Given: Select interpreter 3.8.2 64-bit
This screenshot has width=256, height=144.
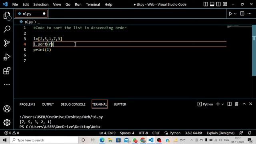Looking at the screenshot, I should pyautogui.click(x=194, y=133).
